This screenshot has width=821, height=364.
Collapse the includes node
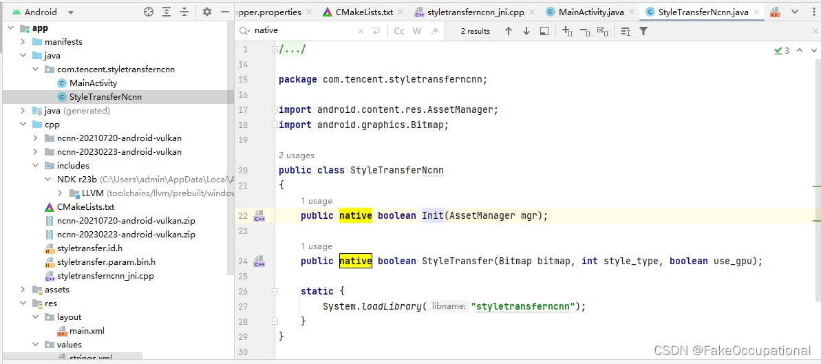coord(36,166)
